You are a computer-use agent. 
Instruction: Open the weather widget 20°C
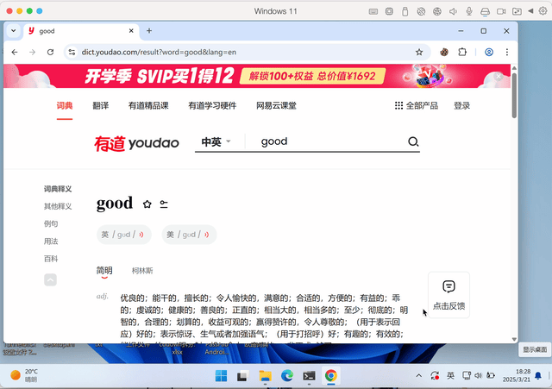pyautogui.click(x=24, y=375)
